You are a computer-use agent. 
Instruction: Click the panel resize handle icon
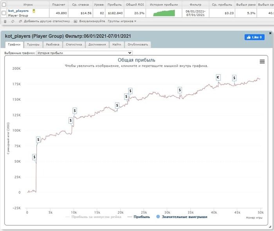(270, 227)
